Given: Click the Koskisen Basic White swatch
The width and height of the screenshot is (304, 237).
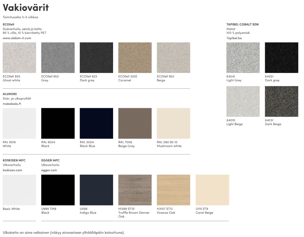Looking at the screenshot, I should click(19, 190).
